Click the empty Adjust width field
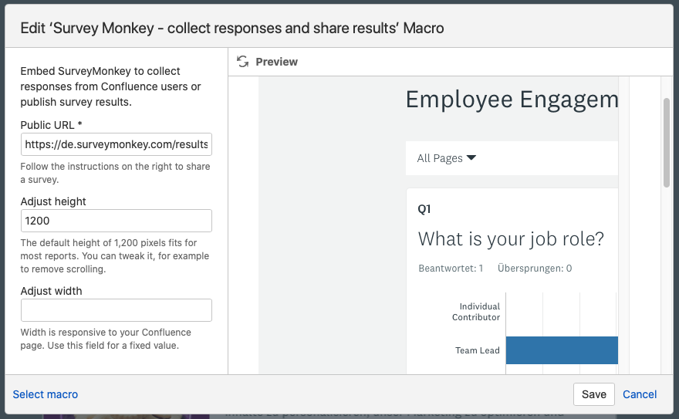The image size is (679, 419). [116, 310]
